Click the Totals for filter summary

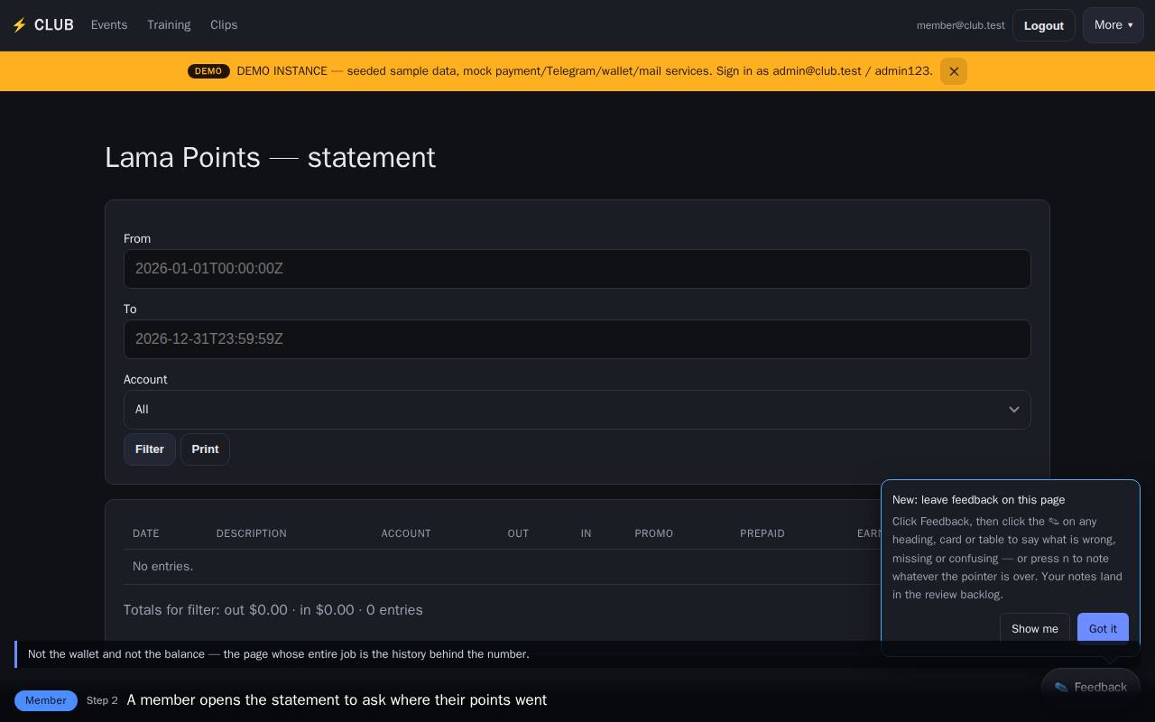click(x=273, y=610)
